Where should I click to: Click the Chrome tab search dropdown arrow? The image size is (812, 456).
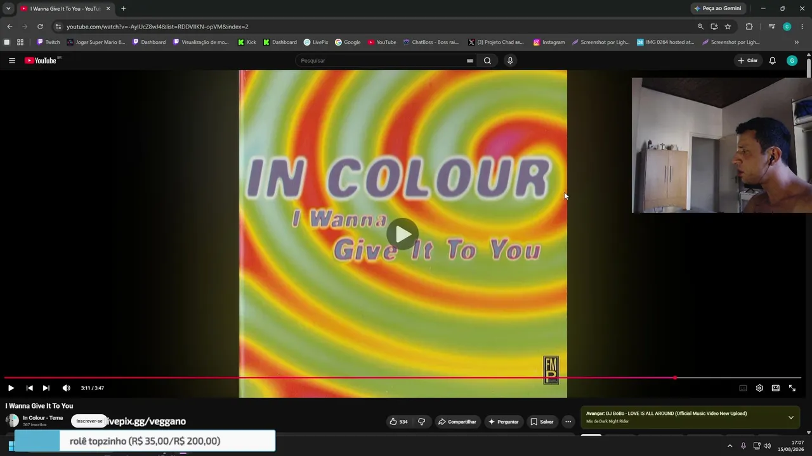pyautogui.click(x=8, y=9)
